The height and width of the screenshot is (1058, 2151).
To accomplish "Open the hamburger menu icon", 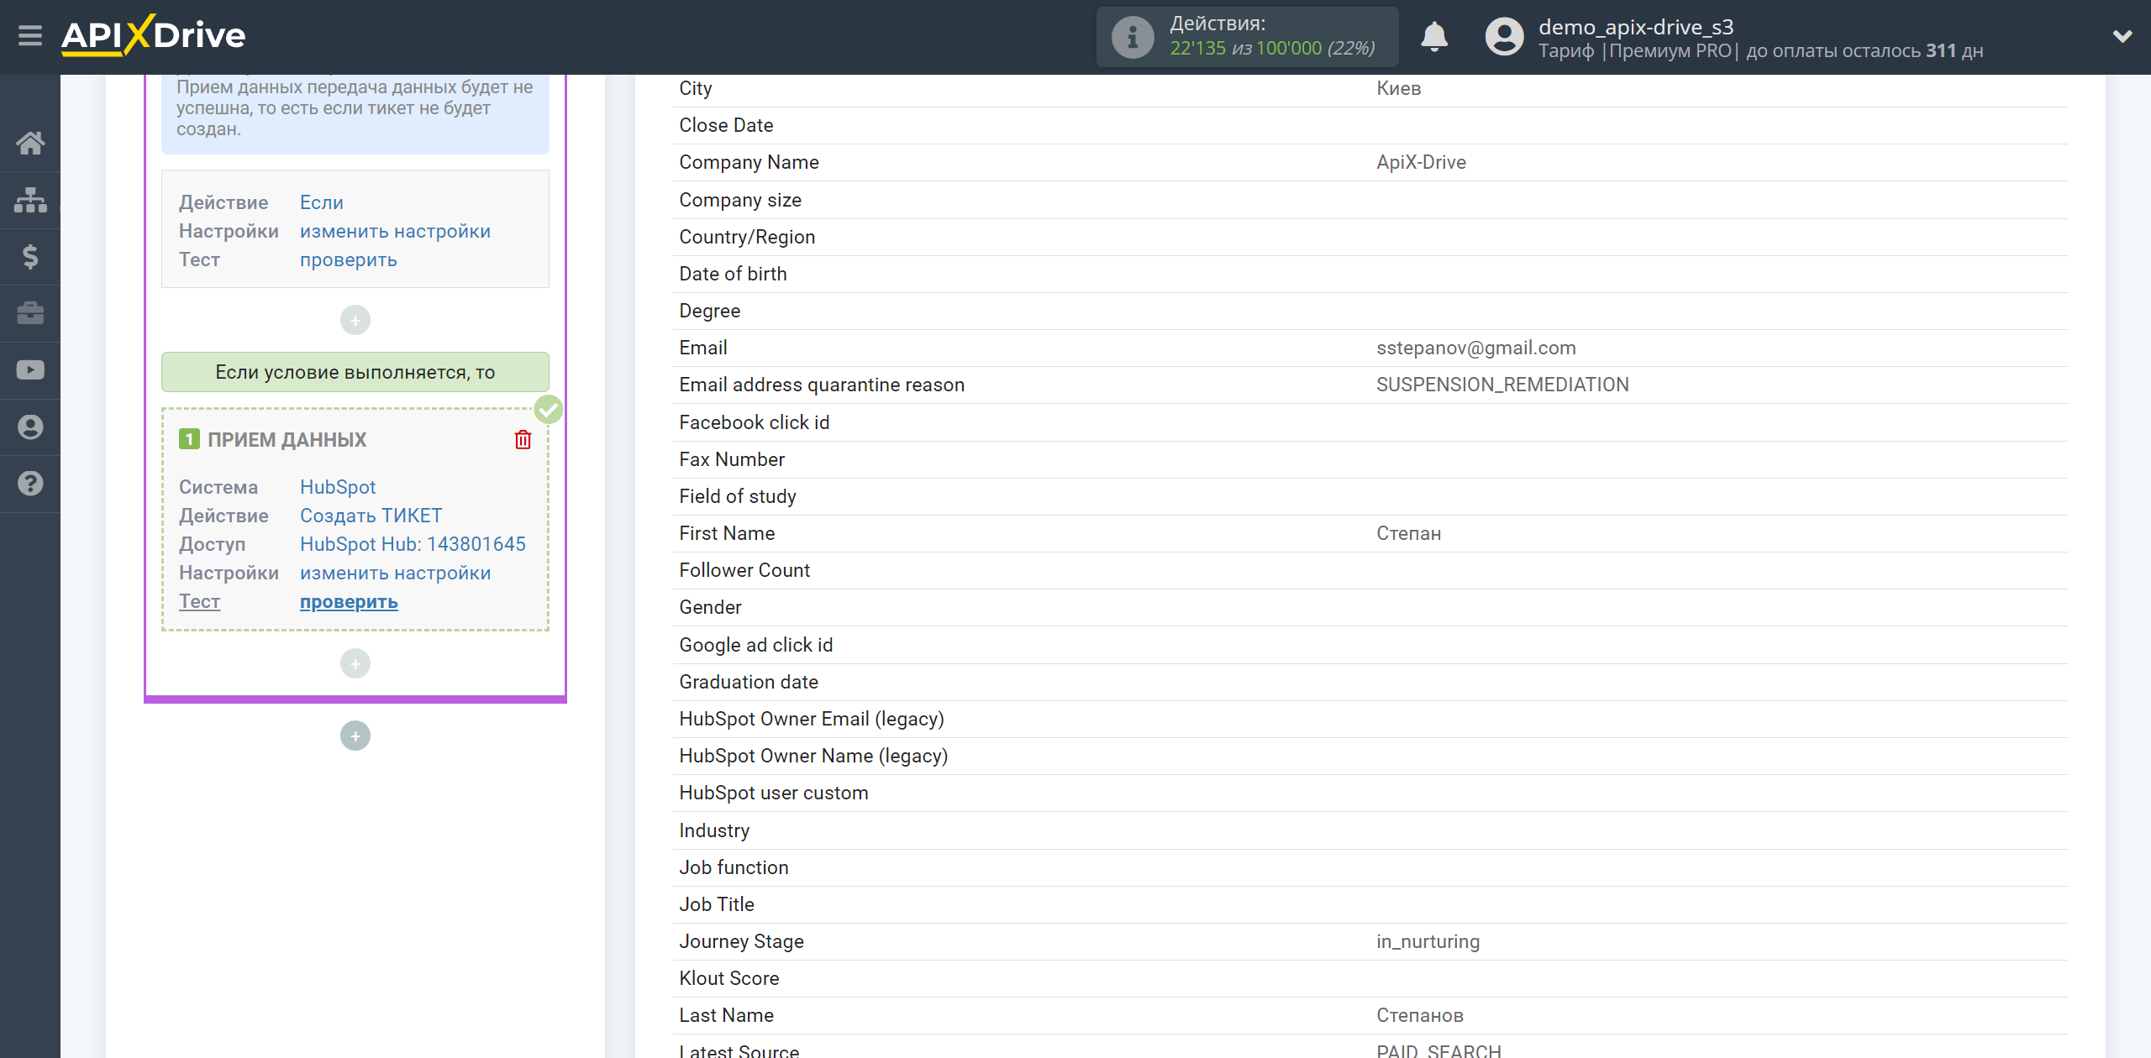I will (30, 36).
